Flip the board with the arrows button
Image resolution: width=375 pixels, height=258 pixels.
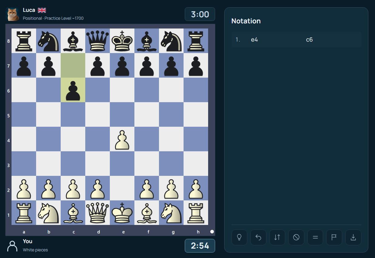pyautogui.click(x=277, y=237)
